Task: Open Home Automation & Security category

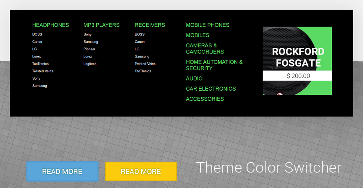Action: [x=214, y=65]
